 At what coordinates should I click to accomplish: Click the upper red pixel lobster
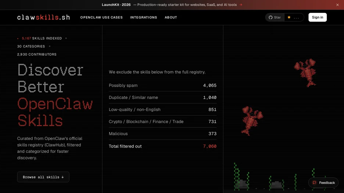[305, 73]
